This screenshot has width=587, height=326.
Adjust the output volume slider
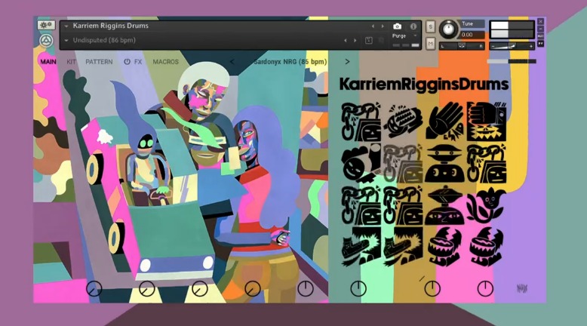point(512,46)
